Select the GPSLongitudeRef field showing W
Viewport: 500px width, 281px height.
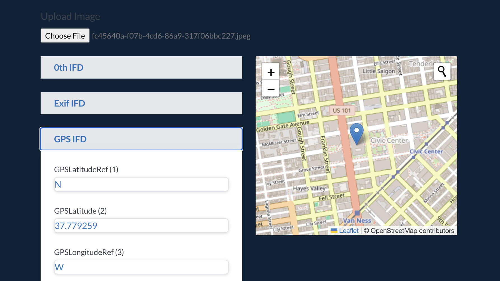pyautogui.click(x=141, y=267)
